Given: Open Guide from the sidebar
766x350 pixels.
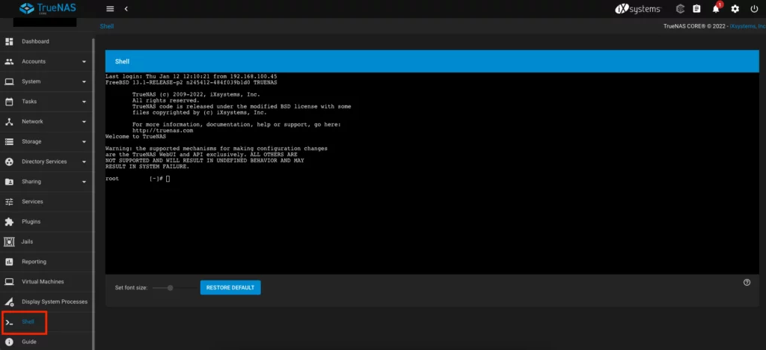Looking at the screenshot, I should 46,342.
